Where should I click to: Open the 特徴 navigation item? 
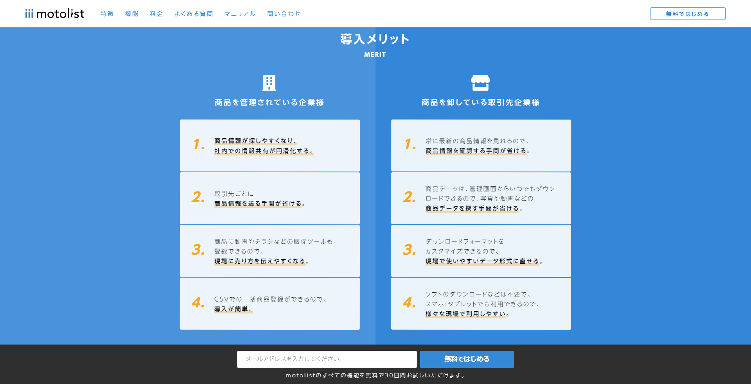point(107,13)
